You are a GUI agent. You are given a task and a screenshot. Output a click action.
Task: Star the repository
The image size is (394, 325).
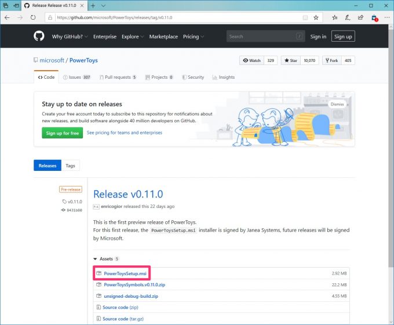coord(291,60)
